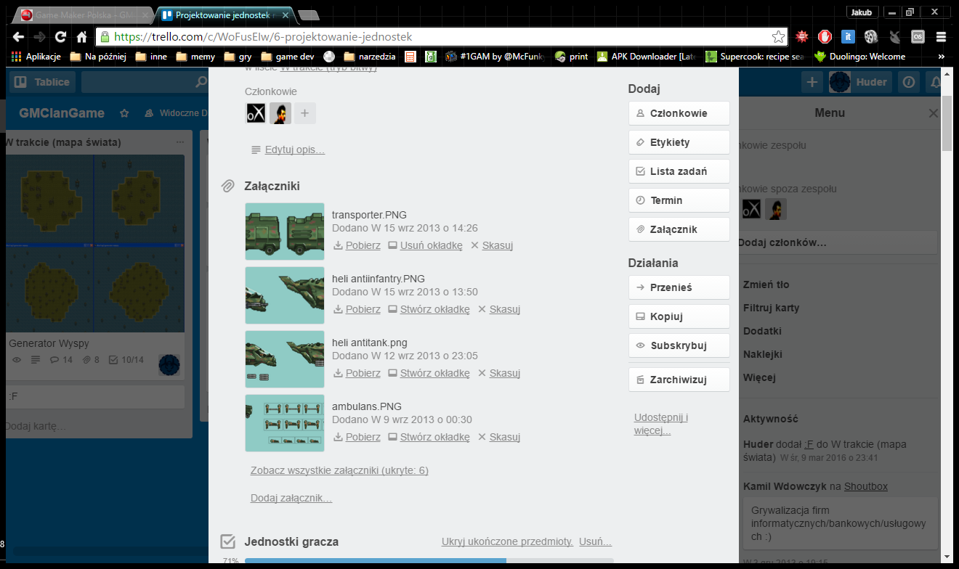Open the info icon in Trello header
959x569 pixels.
(x=908, y=82)
